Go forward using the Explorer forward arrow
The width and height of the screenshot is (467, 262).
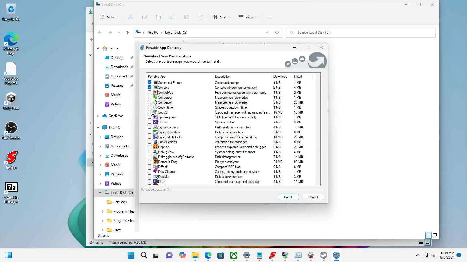(x=110, y=33)
